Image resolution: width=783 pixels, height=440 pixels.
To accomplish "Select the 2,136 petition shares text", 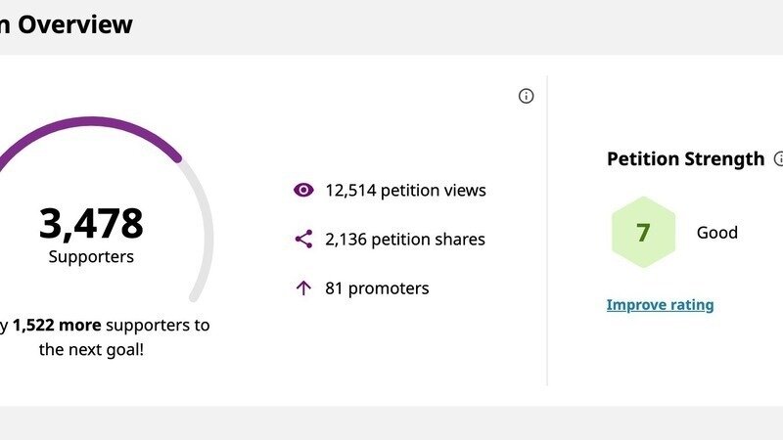I will point(405,239).
